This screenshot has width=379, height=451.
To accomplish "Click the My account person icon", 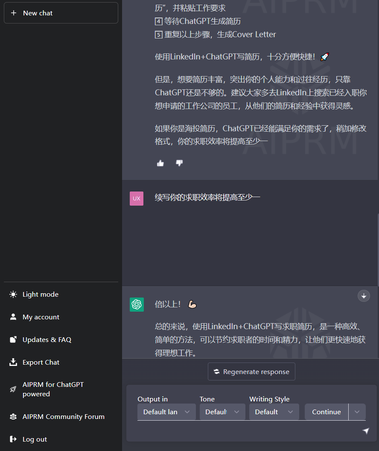I will pyautogui.click(x=12, y=317).
